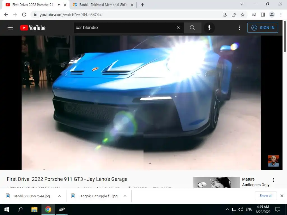Viewport: 287px width, 215px height.
Task: Go to YouTube home via logo
Action: point(33,28)
